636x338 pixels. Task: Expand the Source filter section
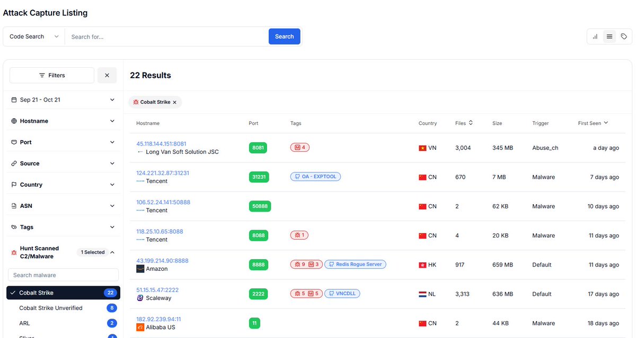[x=63, y=163]
